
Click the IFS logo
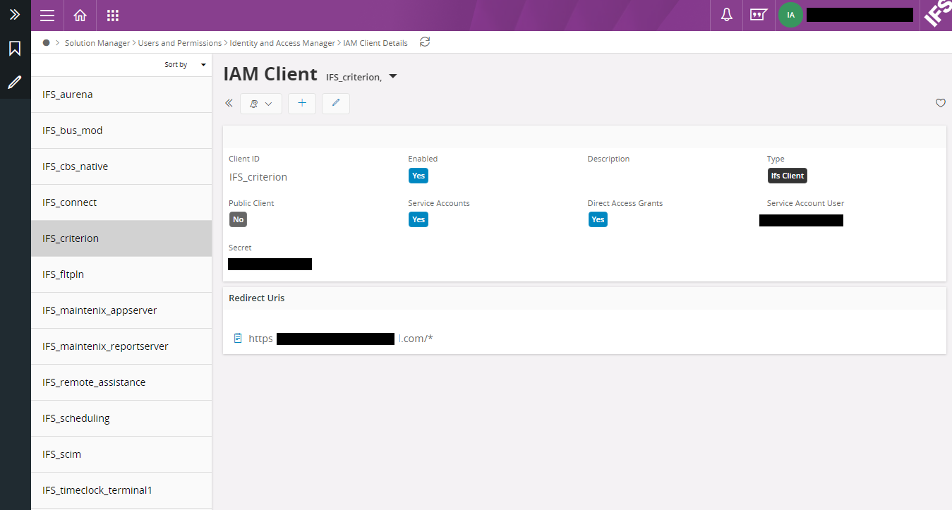[x=938, y=13]
